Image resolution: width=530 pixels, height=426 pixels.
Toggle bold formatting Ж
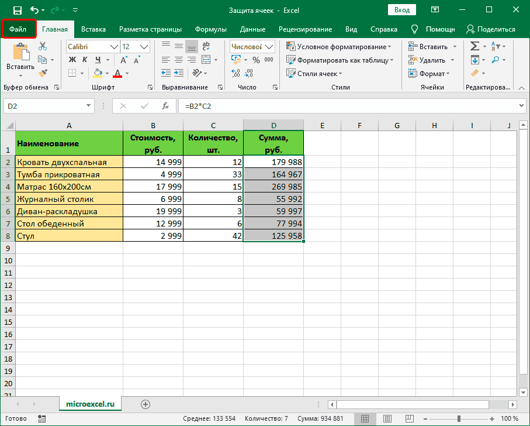[72, 60]
